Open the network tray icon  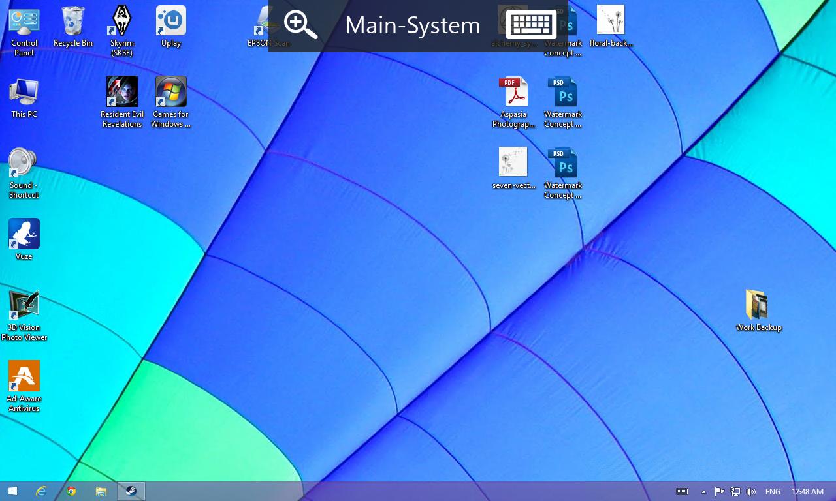(x=735, y=492)
